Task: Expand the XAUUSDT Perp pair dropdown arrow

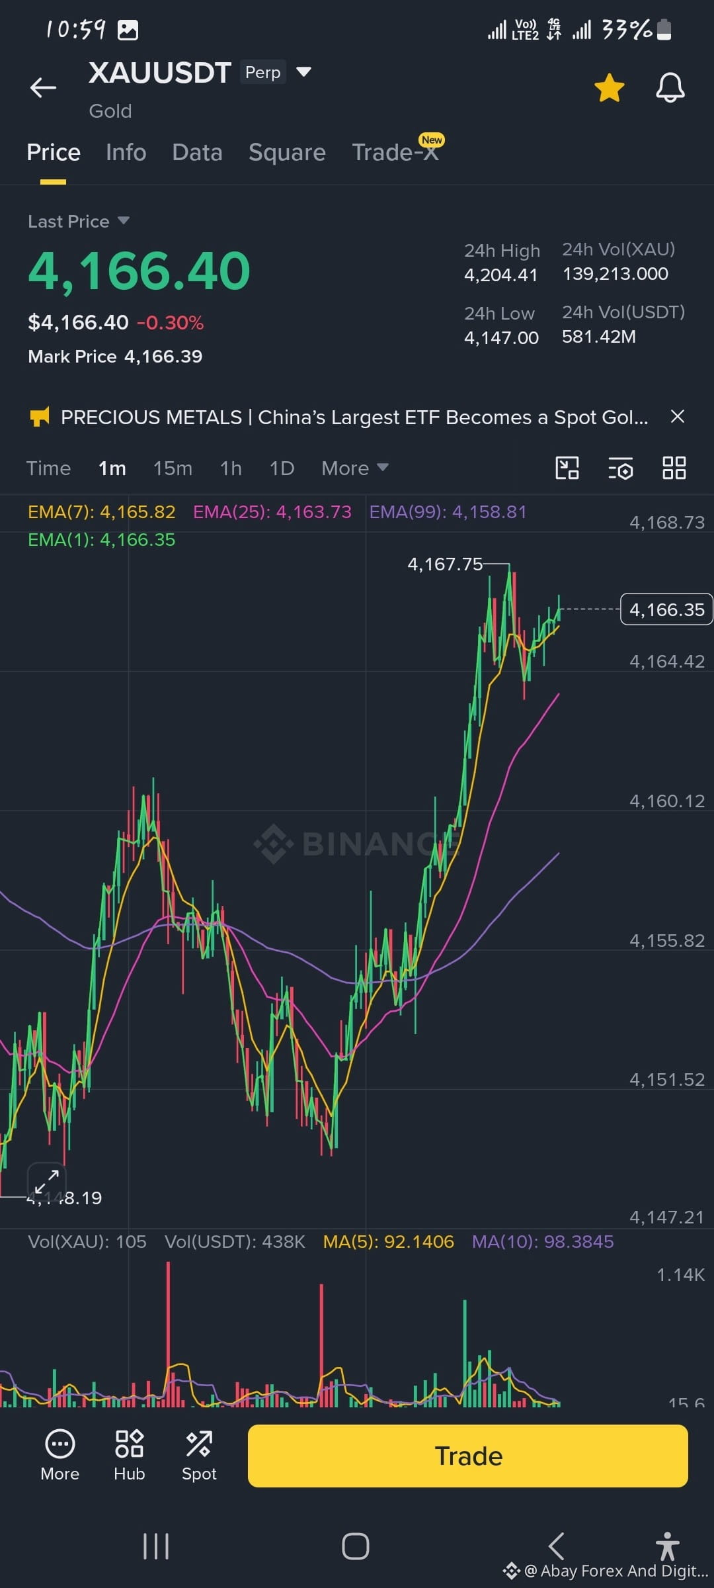Action: point(303,71)
